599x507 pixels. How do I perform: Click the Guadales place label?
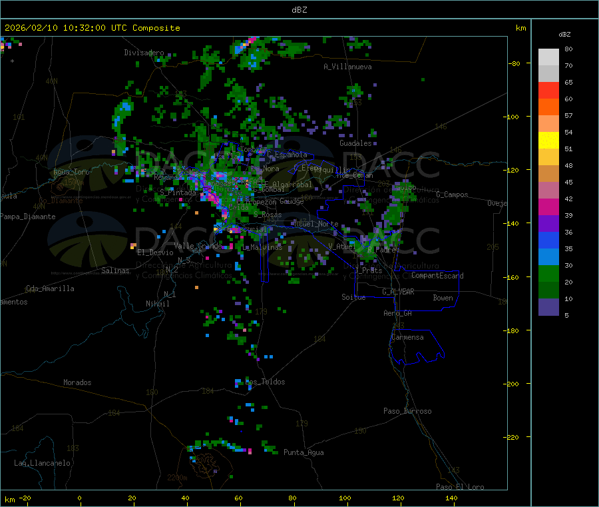tap(355, 143)
